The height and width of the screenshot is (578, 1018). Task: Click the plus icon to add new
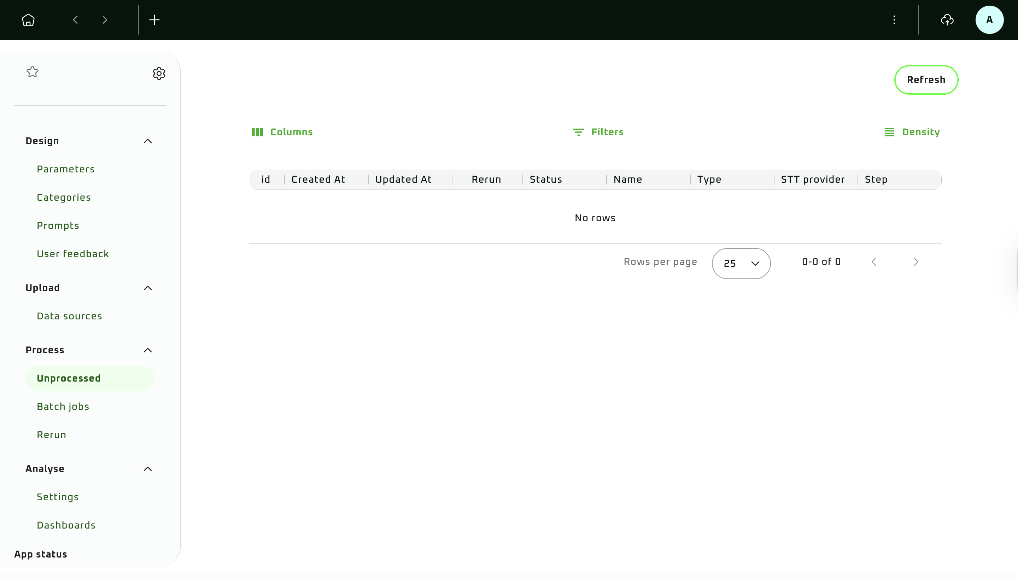click(154, 20)
